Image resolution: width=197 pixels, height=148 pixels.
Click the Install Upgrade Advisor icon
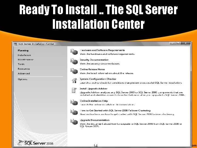pos(74,90)
